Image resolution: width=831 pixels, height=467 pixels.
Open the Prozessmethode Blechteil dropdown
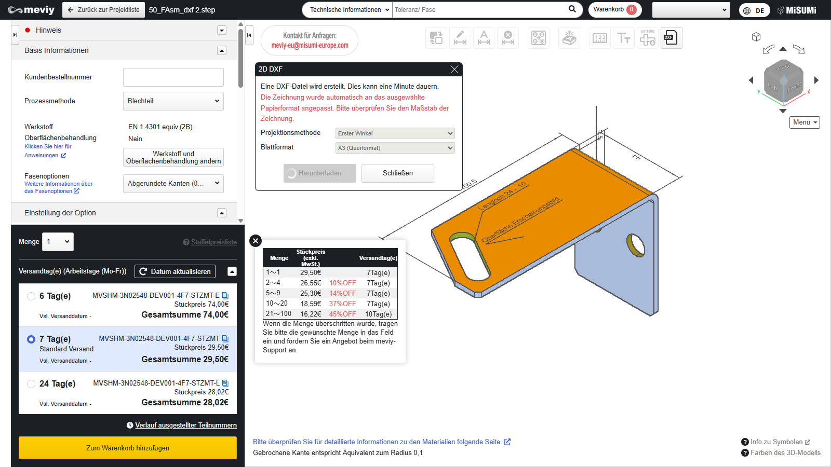(x=173, y=101)
